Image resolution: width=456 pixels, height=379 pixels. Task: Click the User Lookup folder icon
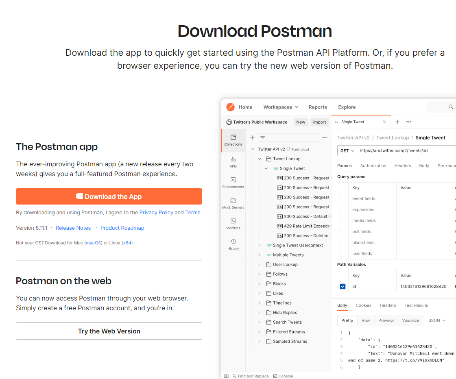coord(269,264)
